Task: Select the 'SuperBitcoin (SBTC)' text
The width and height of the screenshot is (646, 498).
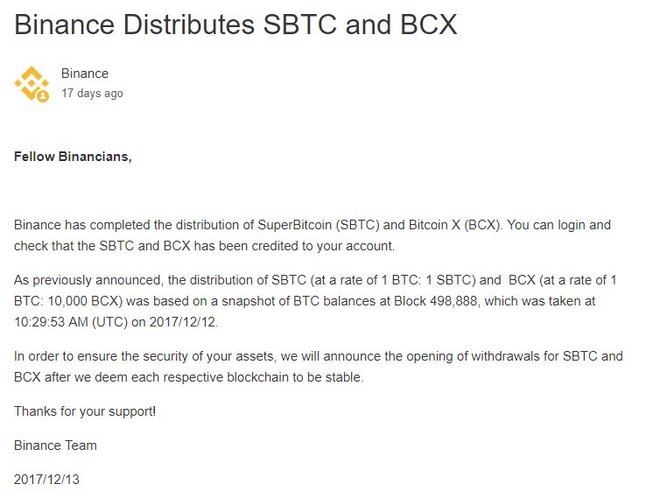Action: coord(318,225)
